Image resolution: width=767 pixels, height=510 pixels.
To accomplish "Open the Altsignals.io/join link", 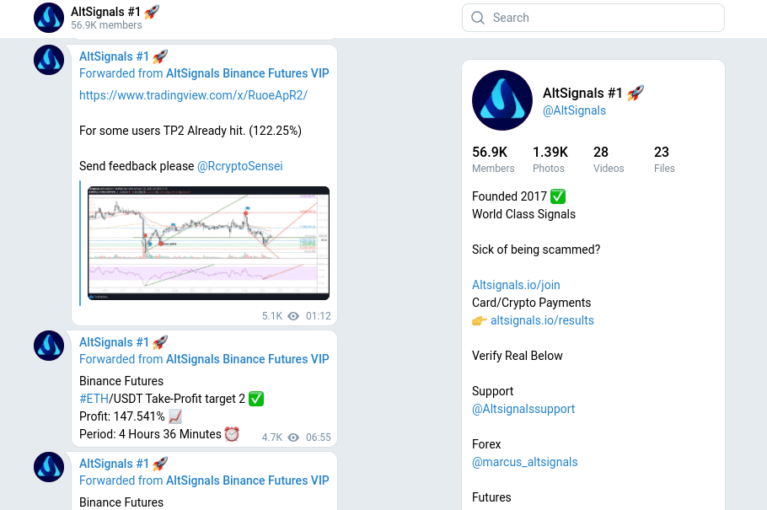I will click(x=515, y=285).
